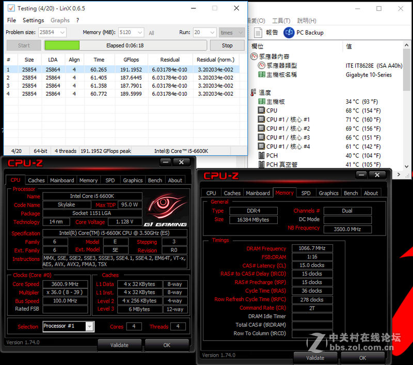Switch to the SPD tab in CPU-Z
413x365 pixels.
click(109, 180)
